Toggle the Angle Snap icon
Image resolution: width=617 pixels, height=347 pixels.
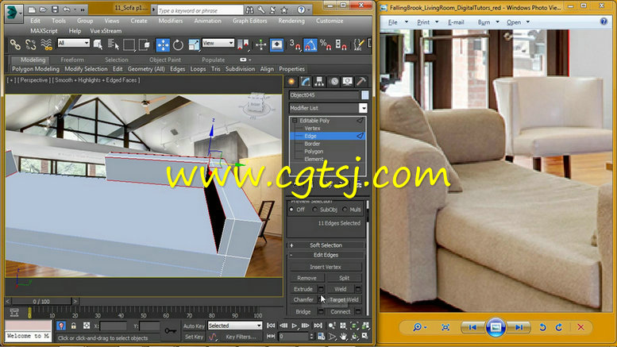click(x=310, y=44)
